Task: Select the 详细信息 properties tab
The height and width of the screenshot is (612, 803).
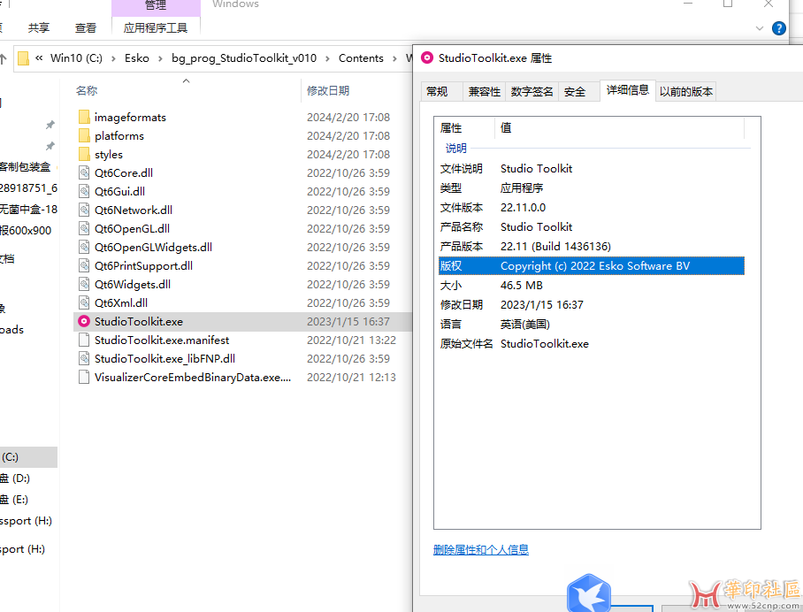Action: coord(628,90)
